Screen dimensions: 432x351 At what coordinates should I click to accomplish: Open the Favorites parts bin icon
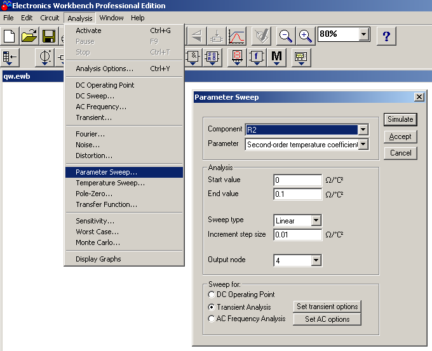[10, 58]
